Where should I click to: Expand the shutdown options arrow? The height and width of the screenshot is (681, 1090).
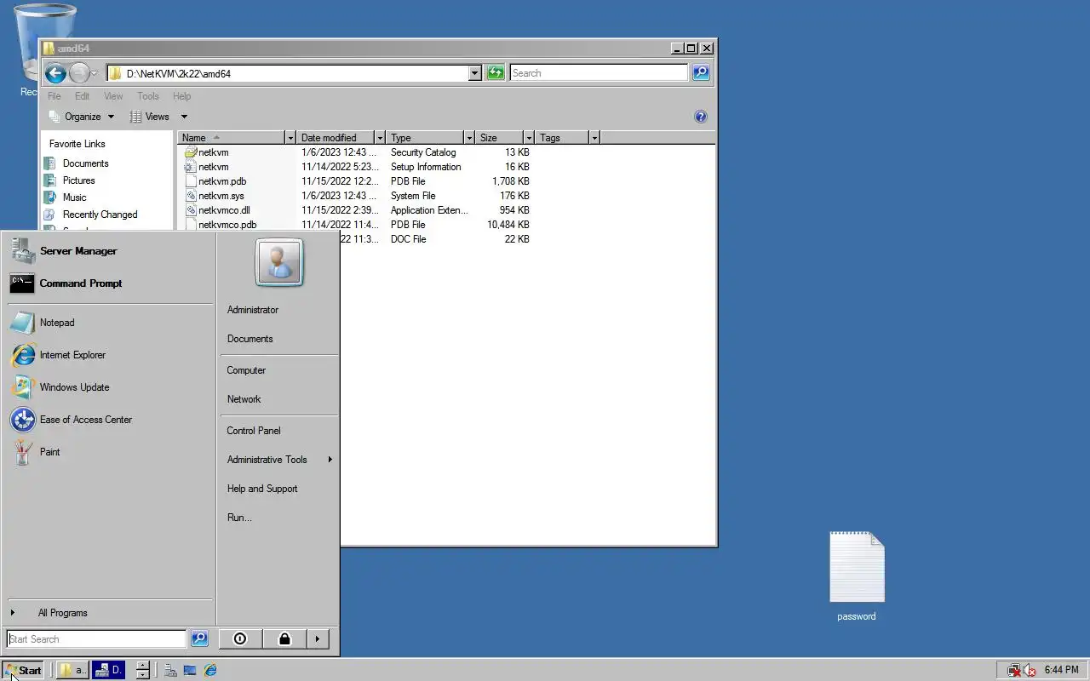[x=318, y=638]
